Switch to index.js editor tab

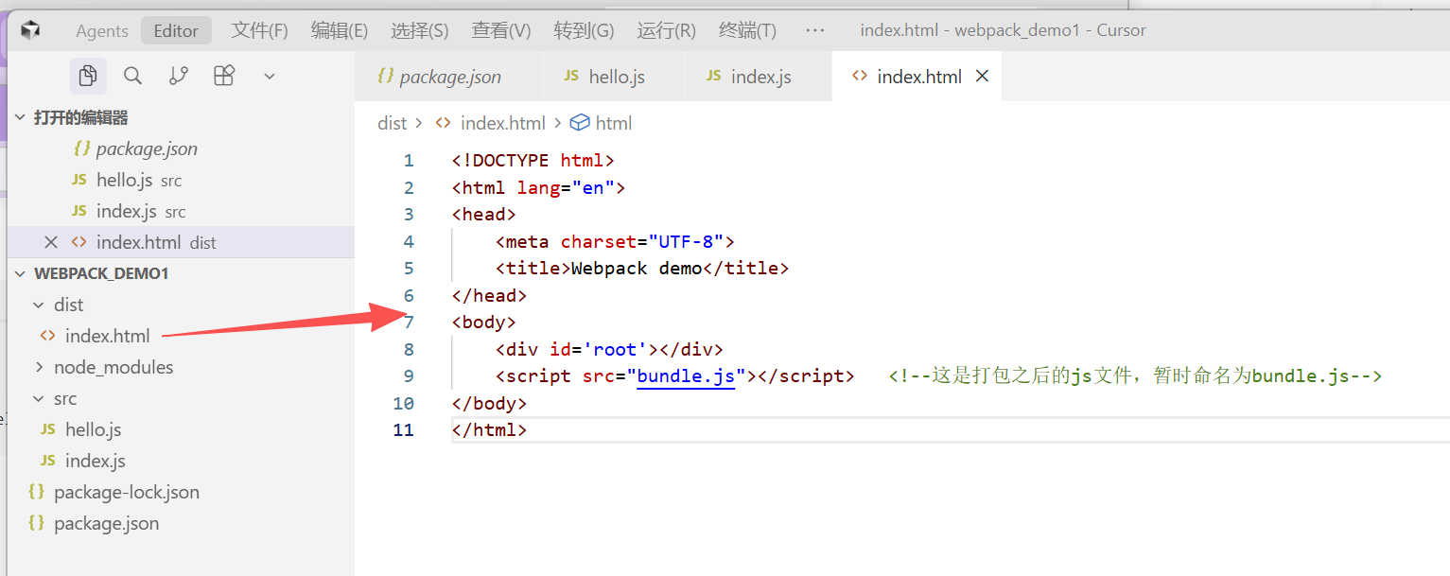click(759, 77)
